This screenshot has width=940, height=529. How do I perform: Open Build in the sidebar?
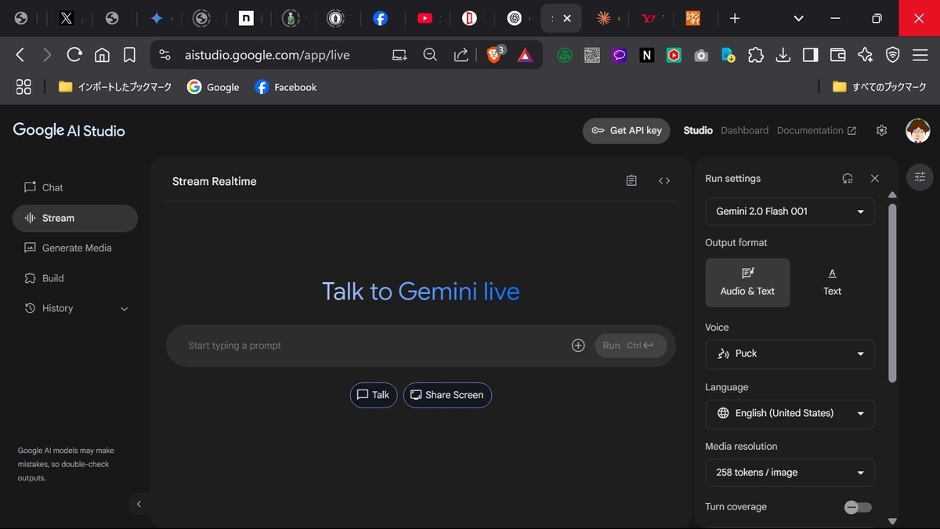(x=74, y=278)
